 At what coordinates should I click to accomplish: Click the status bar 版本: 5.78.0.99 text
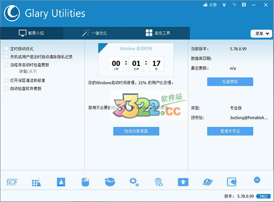click(239, 196)
